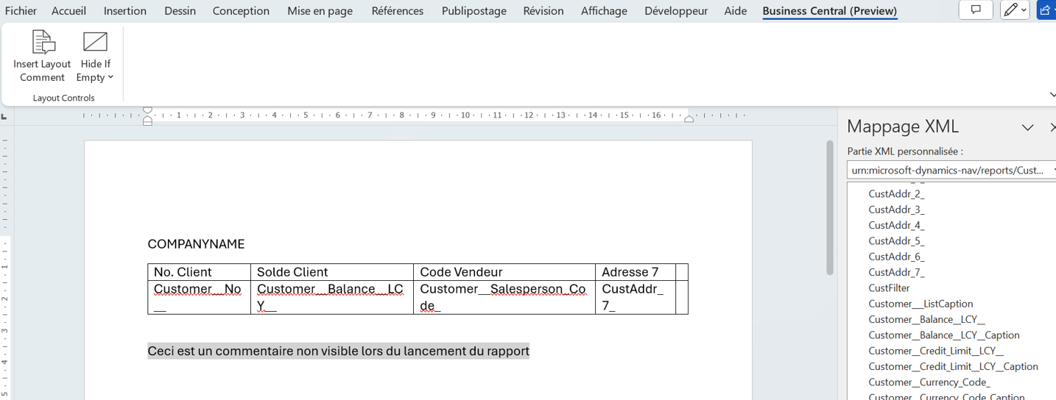Open the Fichier menu
Screen dimensions: 1056x400
tap(21, 11)
